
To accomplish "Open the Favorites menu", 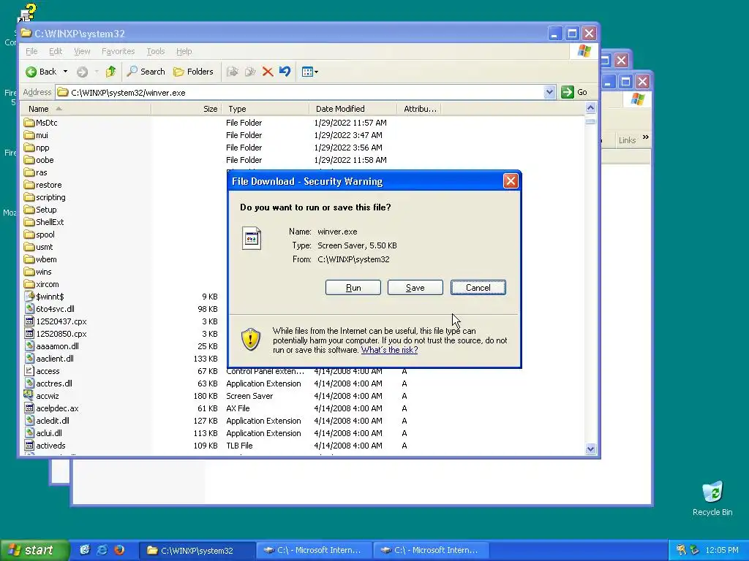I will [x=118, y=51].
